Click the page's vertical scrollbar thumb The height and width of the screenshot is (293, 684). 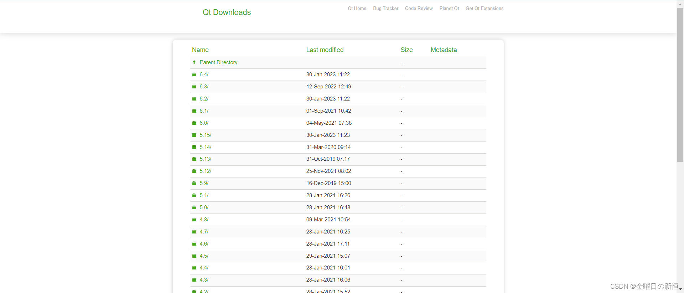[x=680, y=85]
